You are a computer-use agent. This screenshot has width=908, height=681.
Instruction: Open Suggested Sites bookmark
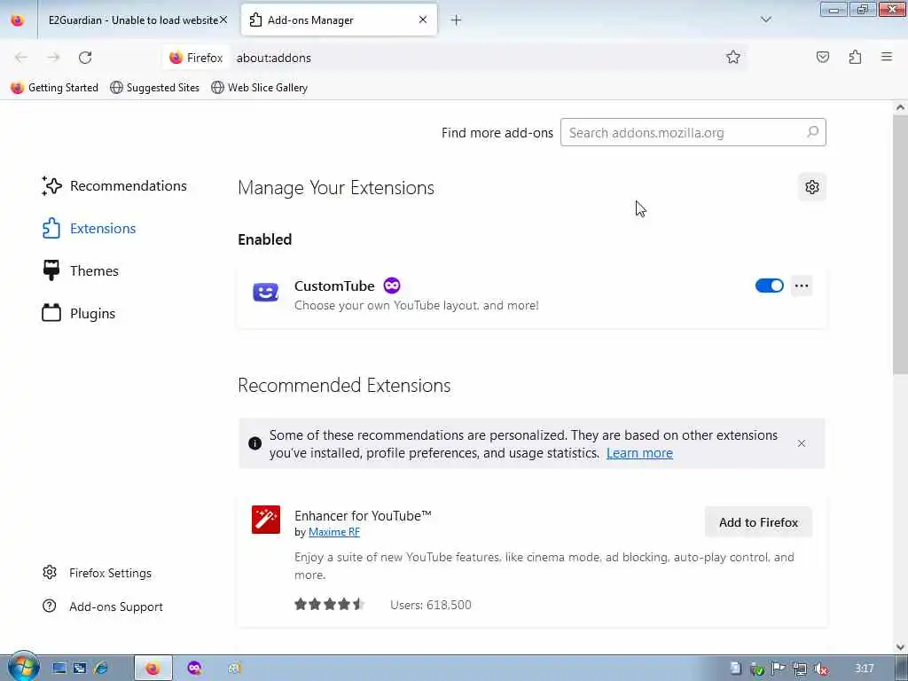tap(154, 88)
